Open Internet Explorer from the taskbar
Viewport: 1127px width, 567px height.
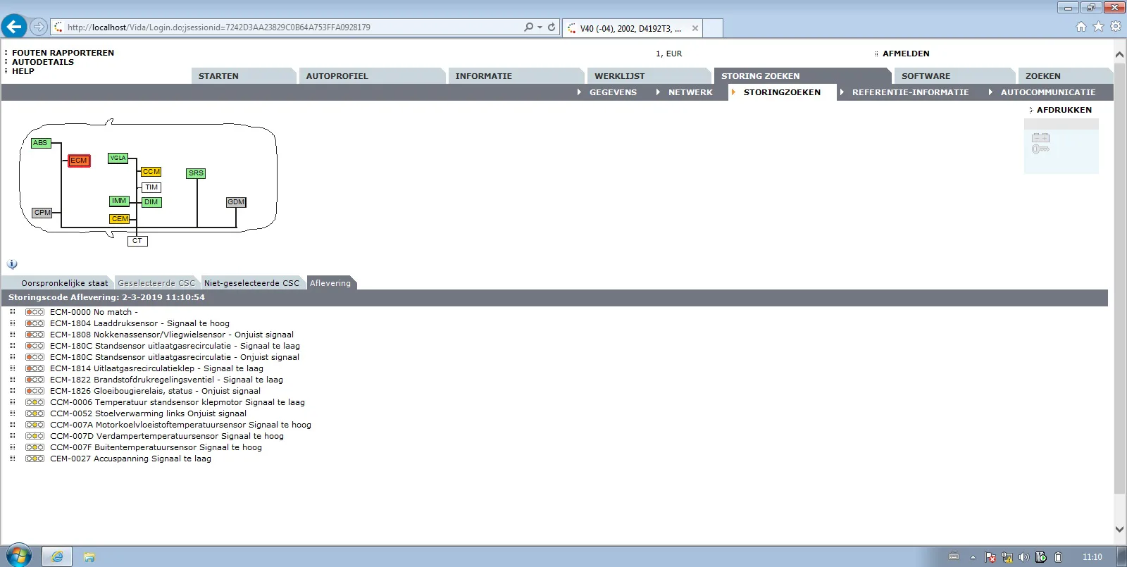[57, 556]
